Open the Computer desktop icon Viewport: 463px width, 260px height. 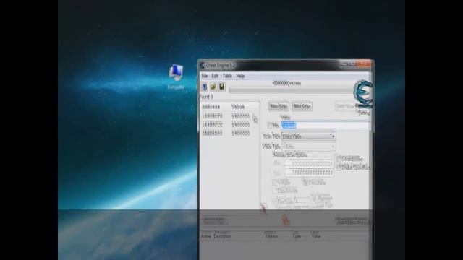tap(176, 76)
